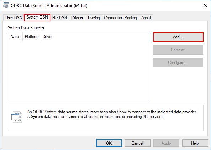The image size is (211, 150).
Task: Go to the Drivers tab
Action: pyautogui.click(x=77, y=18)
